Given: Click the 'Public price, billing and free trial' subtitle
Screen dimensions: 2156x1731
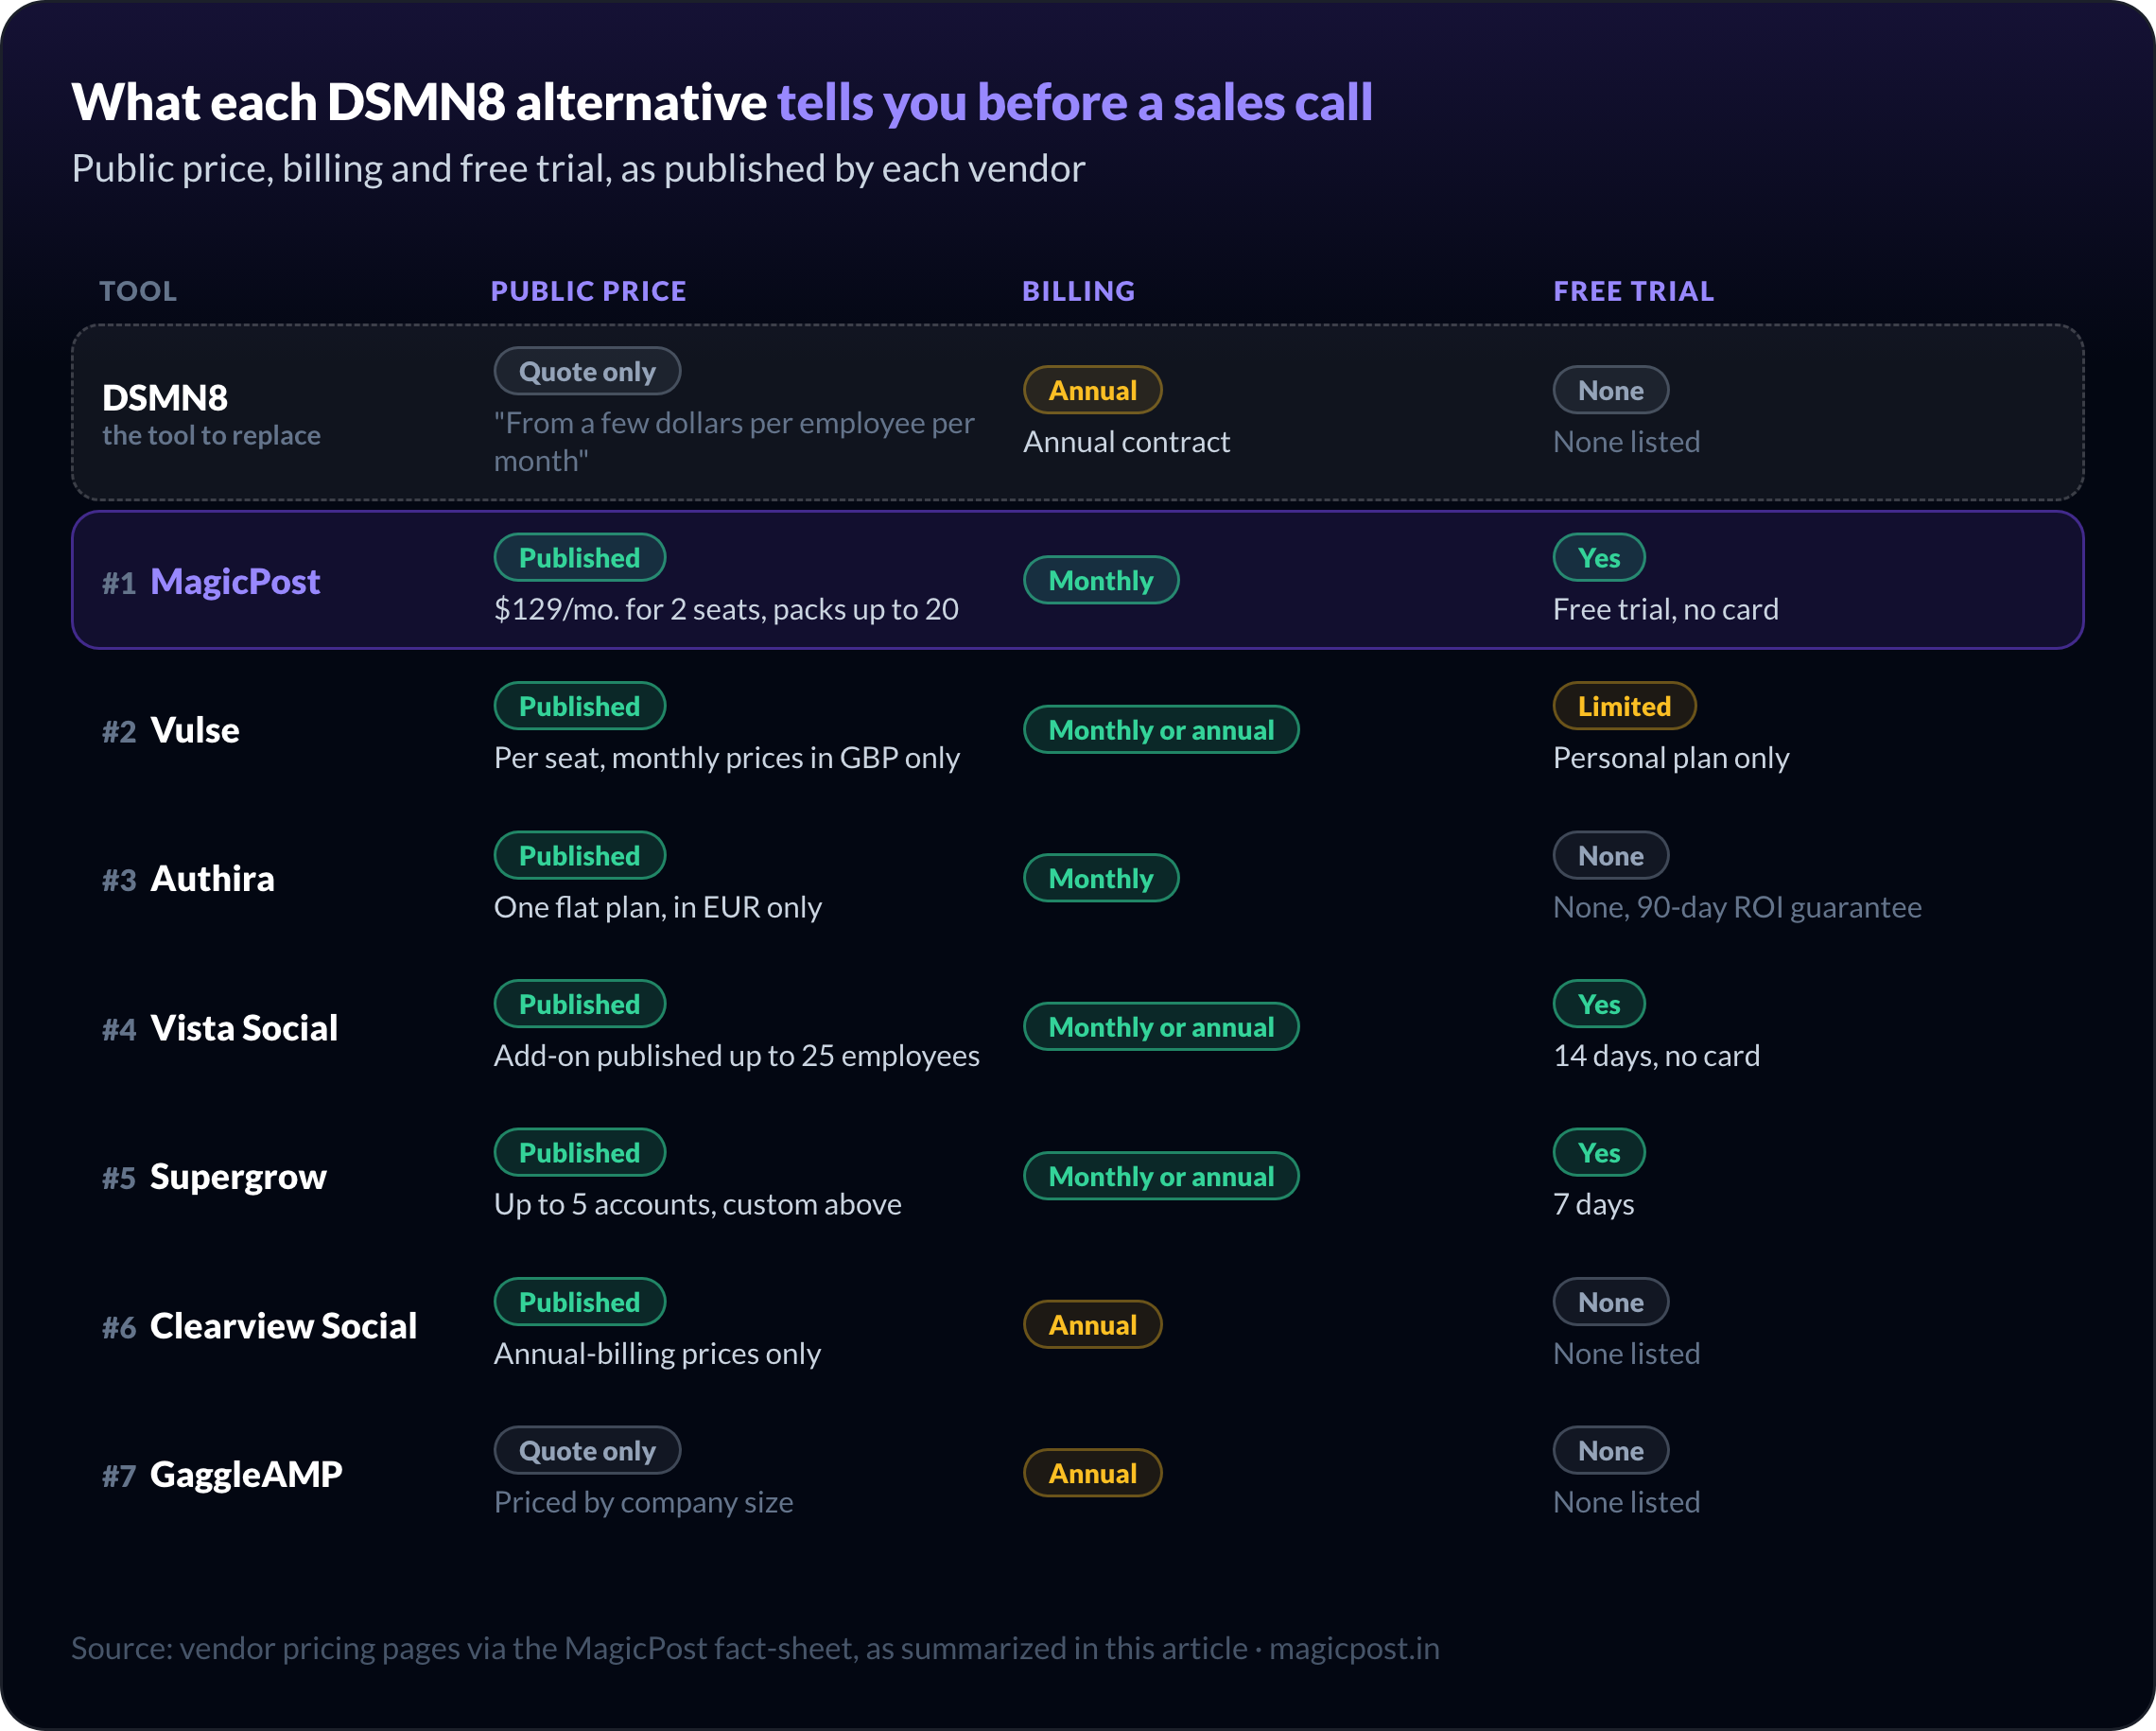Looking at the screenshot, I should point(578,168).
